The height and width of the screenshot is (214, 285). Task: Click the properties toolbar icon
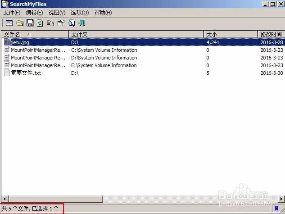tap(61, 23)
